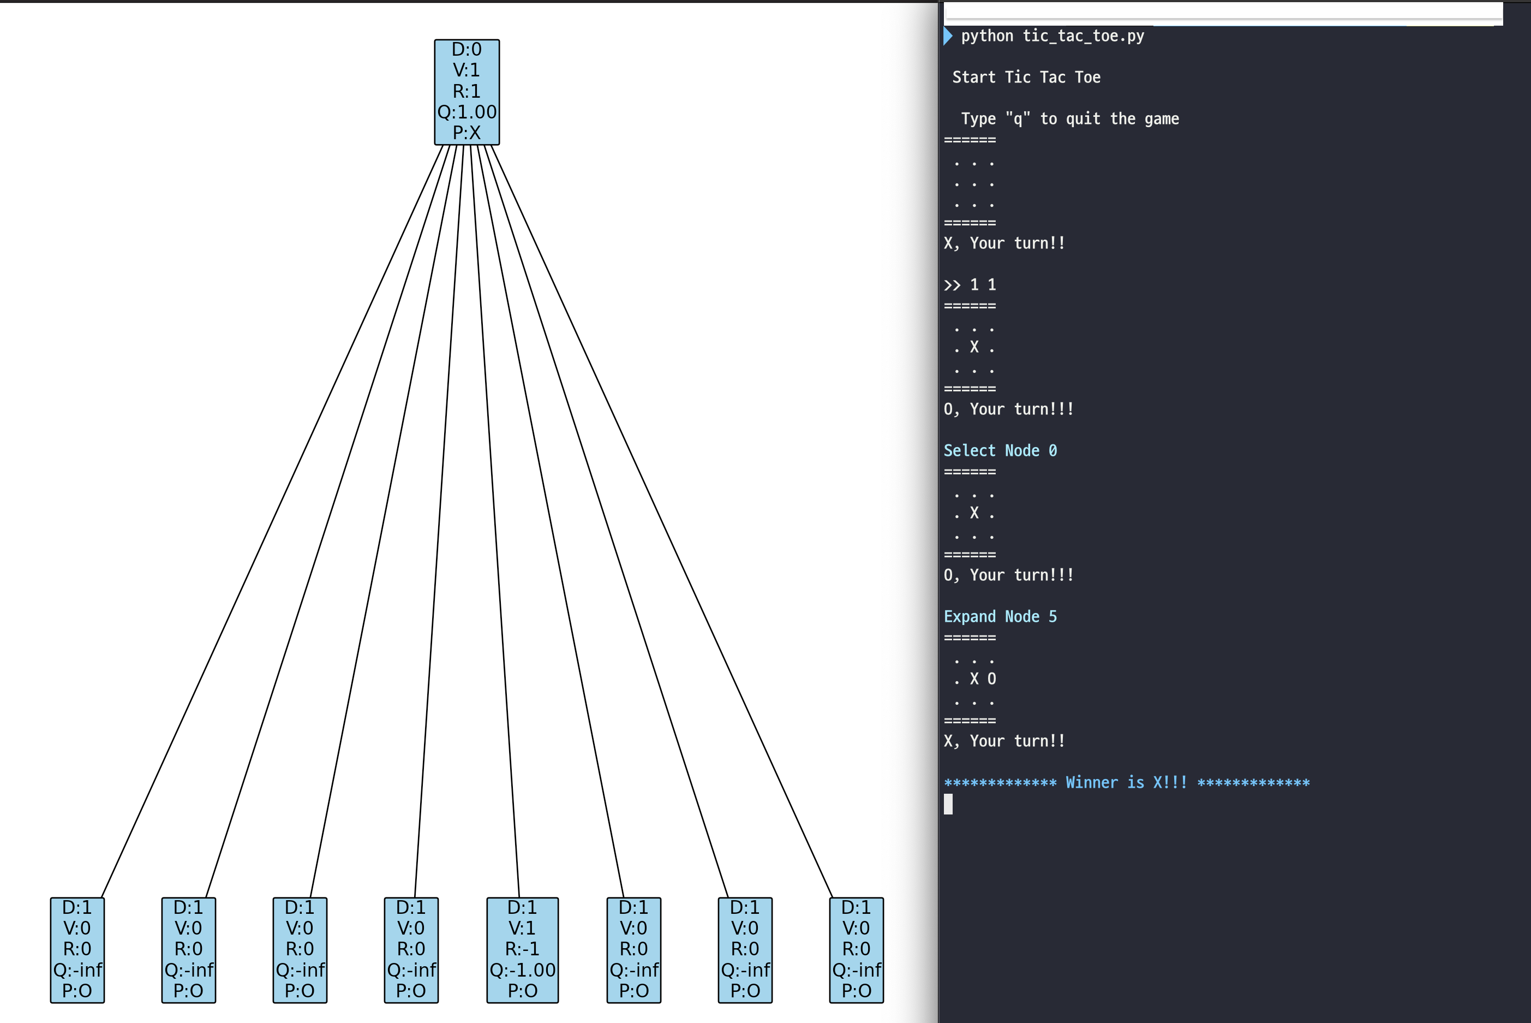Click the 'Winner is X!!!' message
This screenshot has width=1531, height=1023.
click(x=1126, y=782)
